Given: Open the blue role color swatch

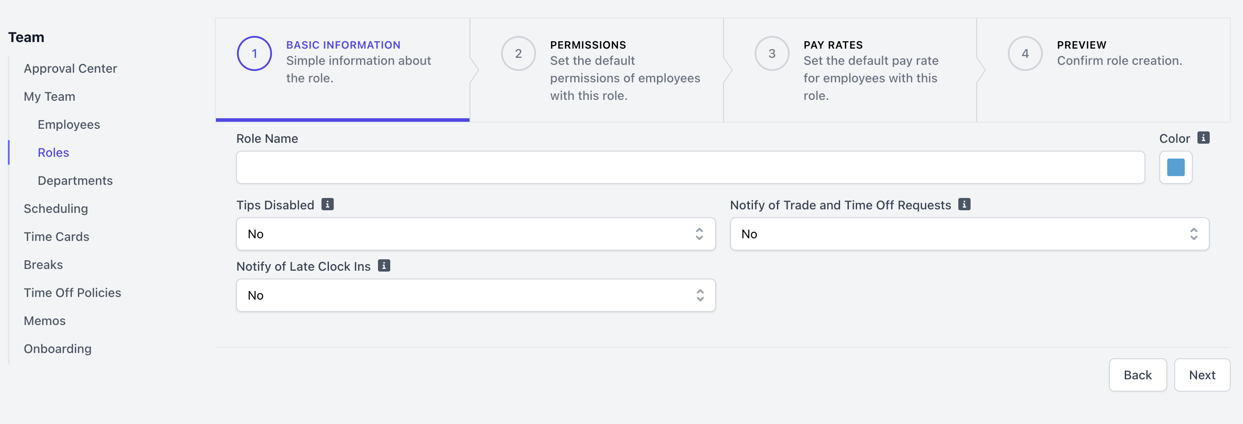Looking at the screenshot, I should coord(1176,167).
